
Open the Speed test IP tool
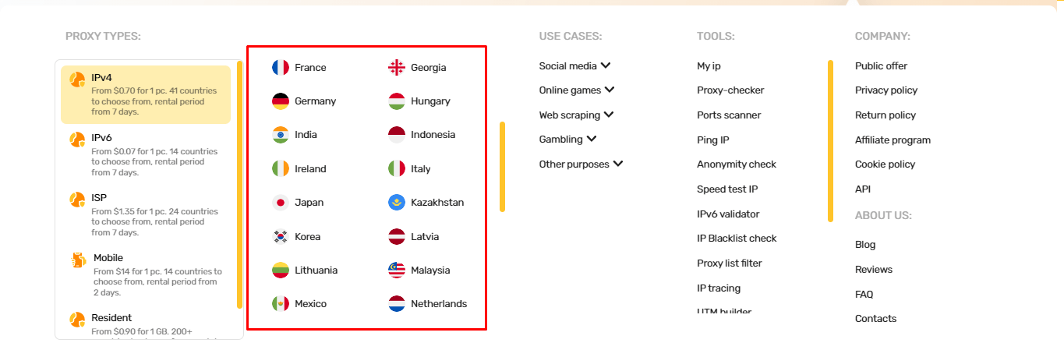727,189
